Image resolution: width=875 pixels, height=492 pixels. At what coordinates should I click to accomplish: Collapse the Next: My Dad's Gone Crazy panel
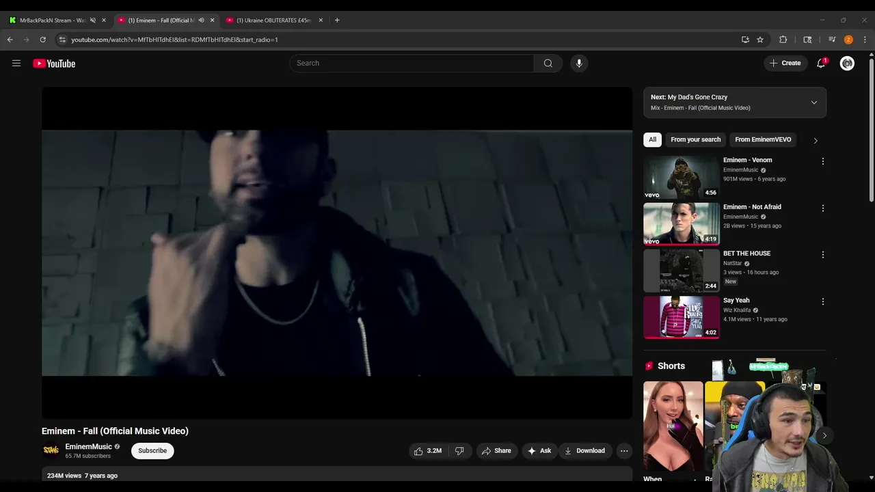(x=814, y=102)
